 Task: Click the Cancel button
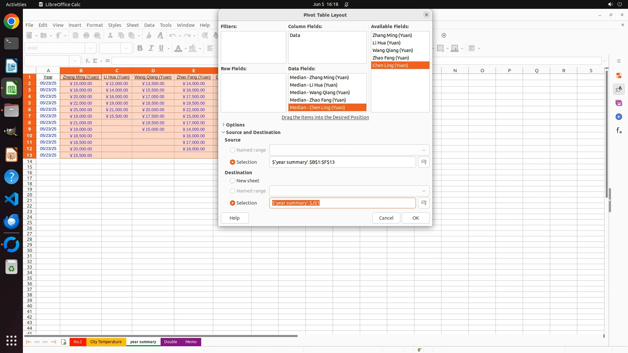(x=386, y=218)
